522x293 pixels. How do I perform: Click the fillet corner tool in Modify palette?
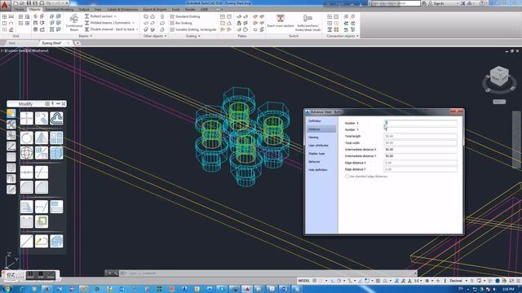pyautogui.click(x=27, y=187)
